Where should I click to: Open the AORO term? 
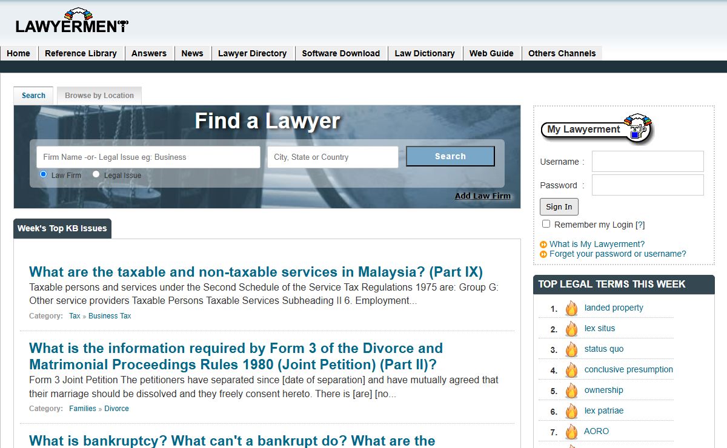coord(597,431)
